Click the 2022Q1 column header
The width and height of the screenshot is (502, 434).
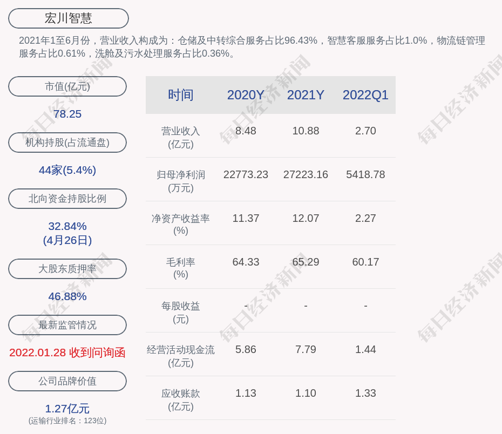tap(365, 95)
